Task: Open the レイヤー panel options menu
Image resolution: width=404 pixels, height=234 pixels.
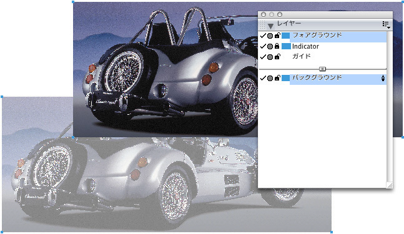Action: click(386, 25)
